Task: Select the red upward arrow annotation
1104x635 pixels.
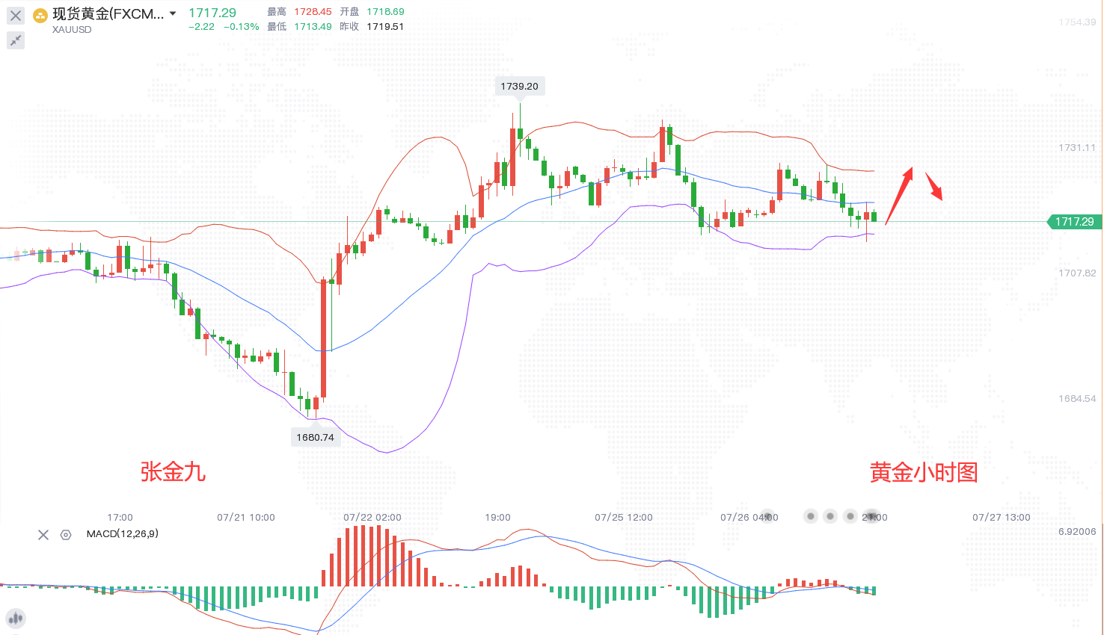Action: point(899,195)
